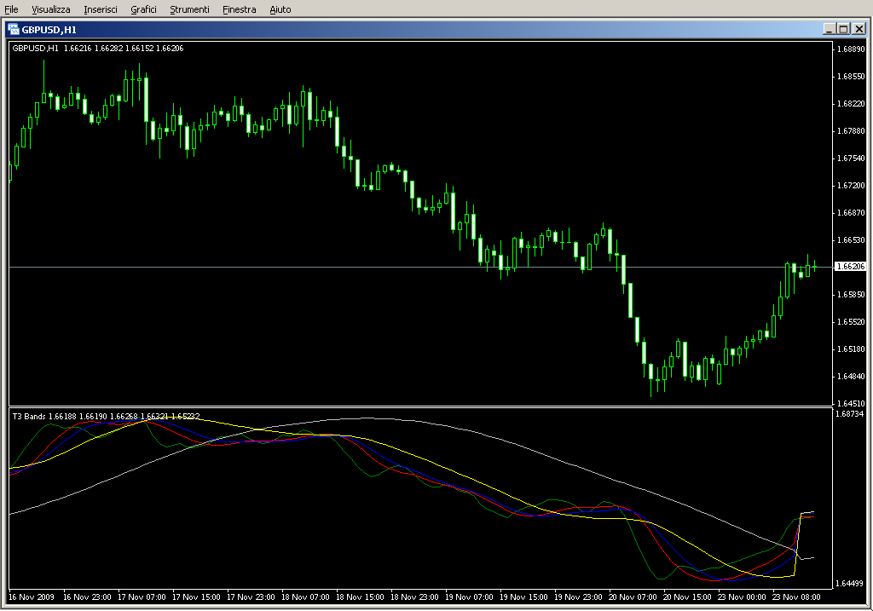Click the GBPUSD,H1 chart window icon
873x611 pixels.
click(14, 30)
